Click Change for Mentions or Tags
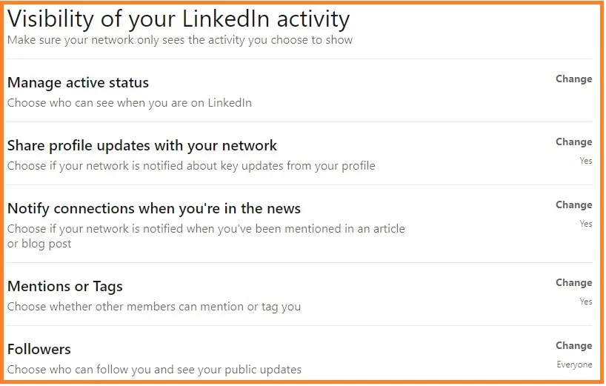This screenshot has height=386, width=606. pos(573,283)
